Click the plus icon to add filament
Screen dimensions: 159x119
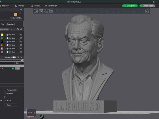[x=11, y=29]
